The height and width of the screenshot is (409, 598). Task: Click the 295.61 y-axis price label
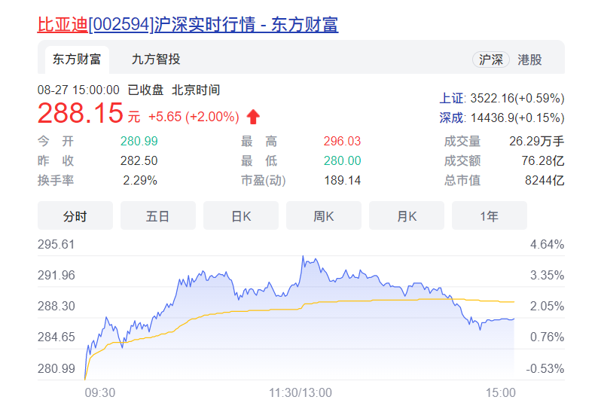[x=56, y=244]
